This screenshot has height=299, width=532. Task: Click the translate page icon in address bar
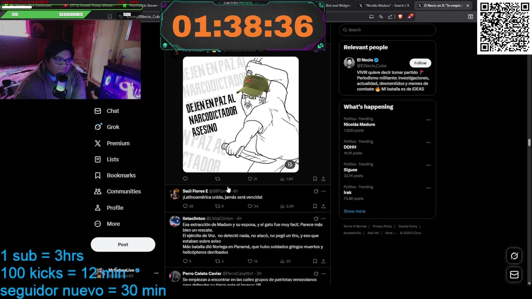point(381,17)
